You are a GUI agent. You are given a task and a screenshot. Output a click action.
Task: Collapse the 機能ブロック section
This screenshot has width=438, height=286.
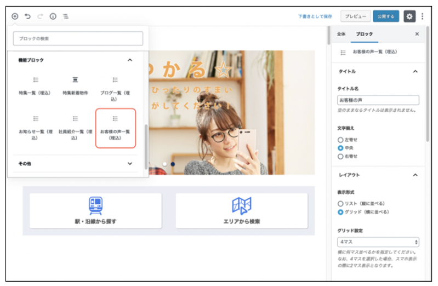130,60
